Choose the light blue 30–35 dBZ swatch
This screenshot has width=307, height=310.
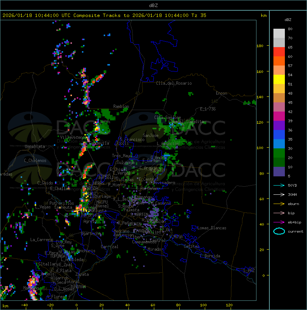click(279, 144)
